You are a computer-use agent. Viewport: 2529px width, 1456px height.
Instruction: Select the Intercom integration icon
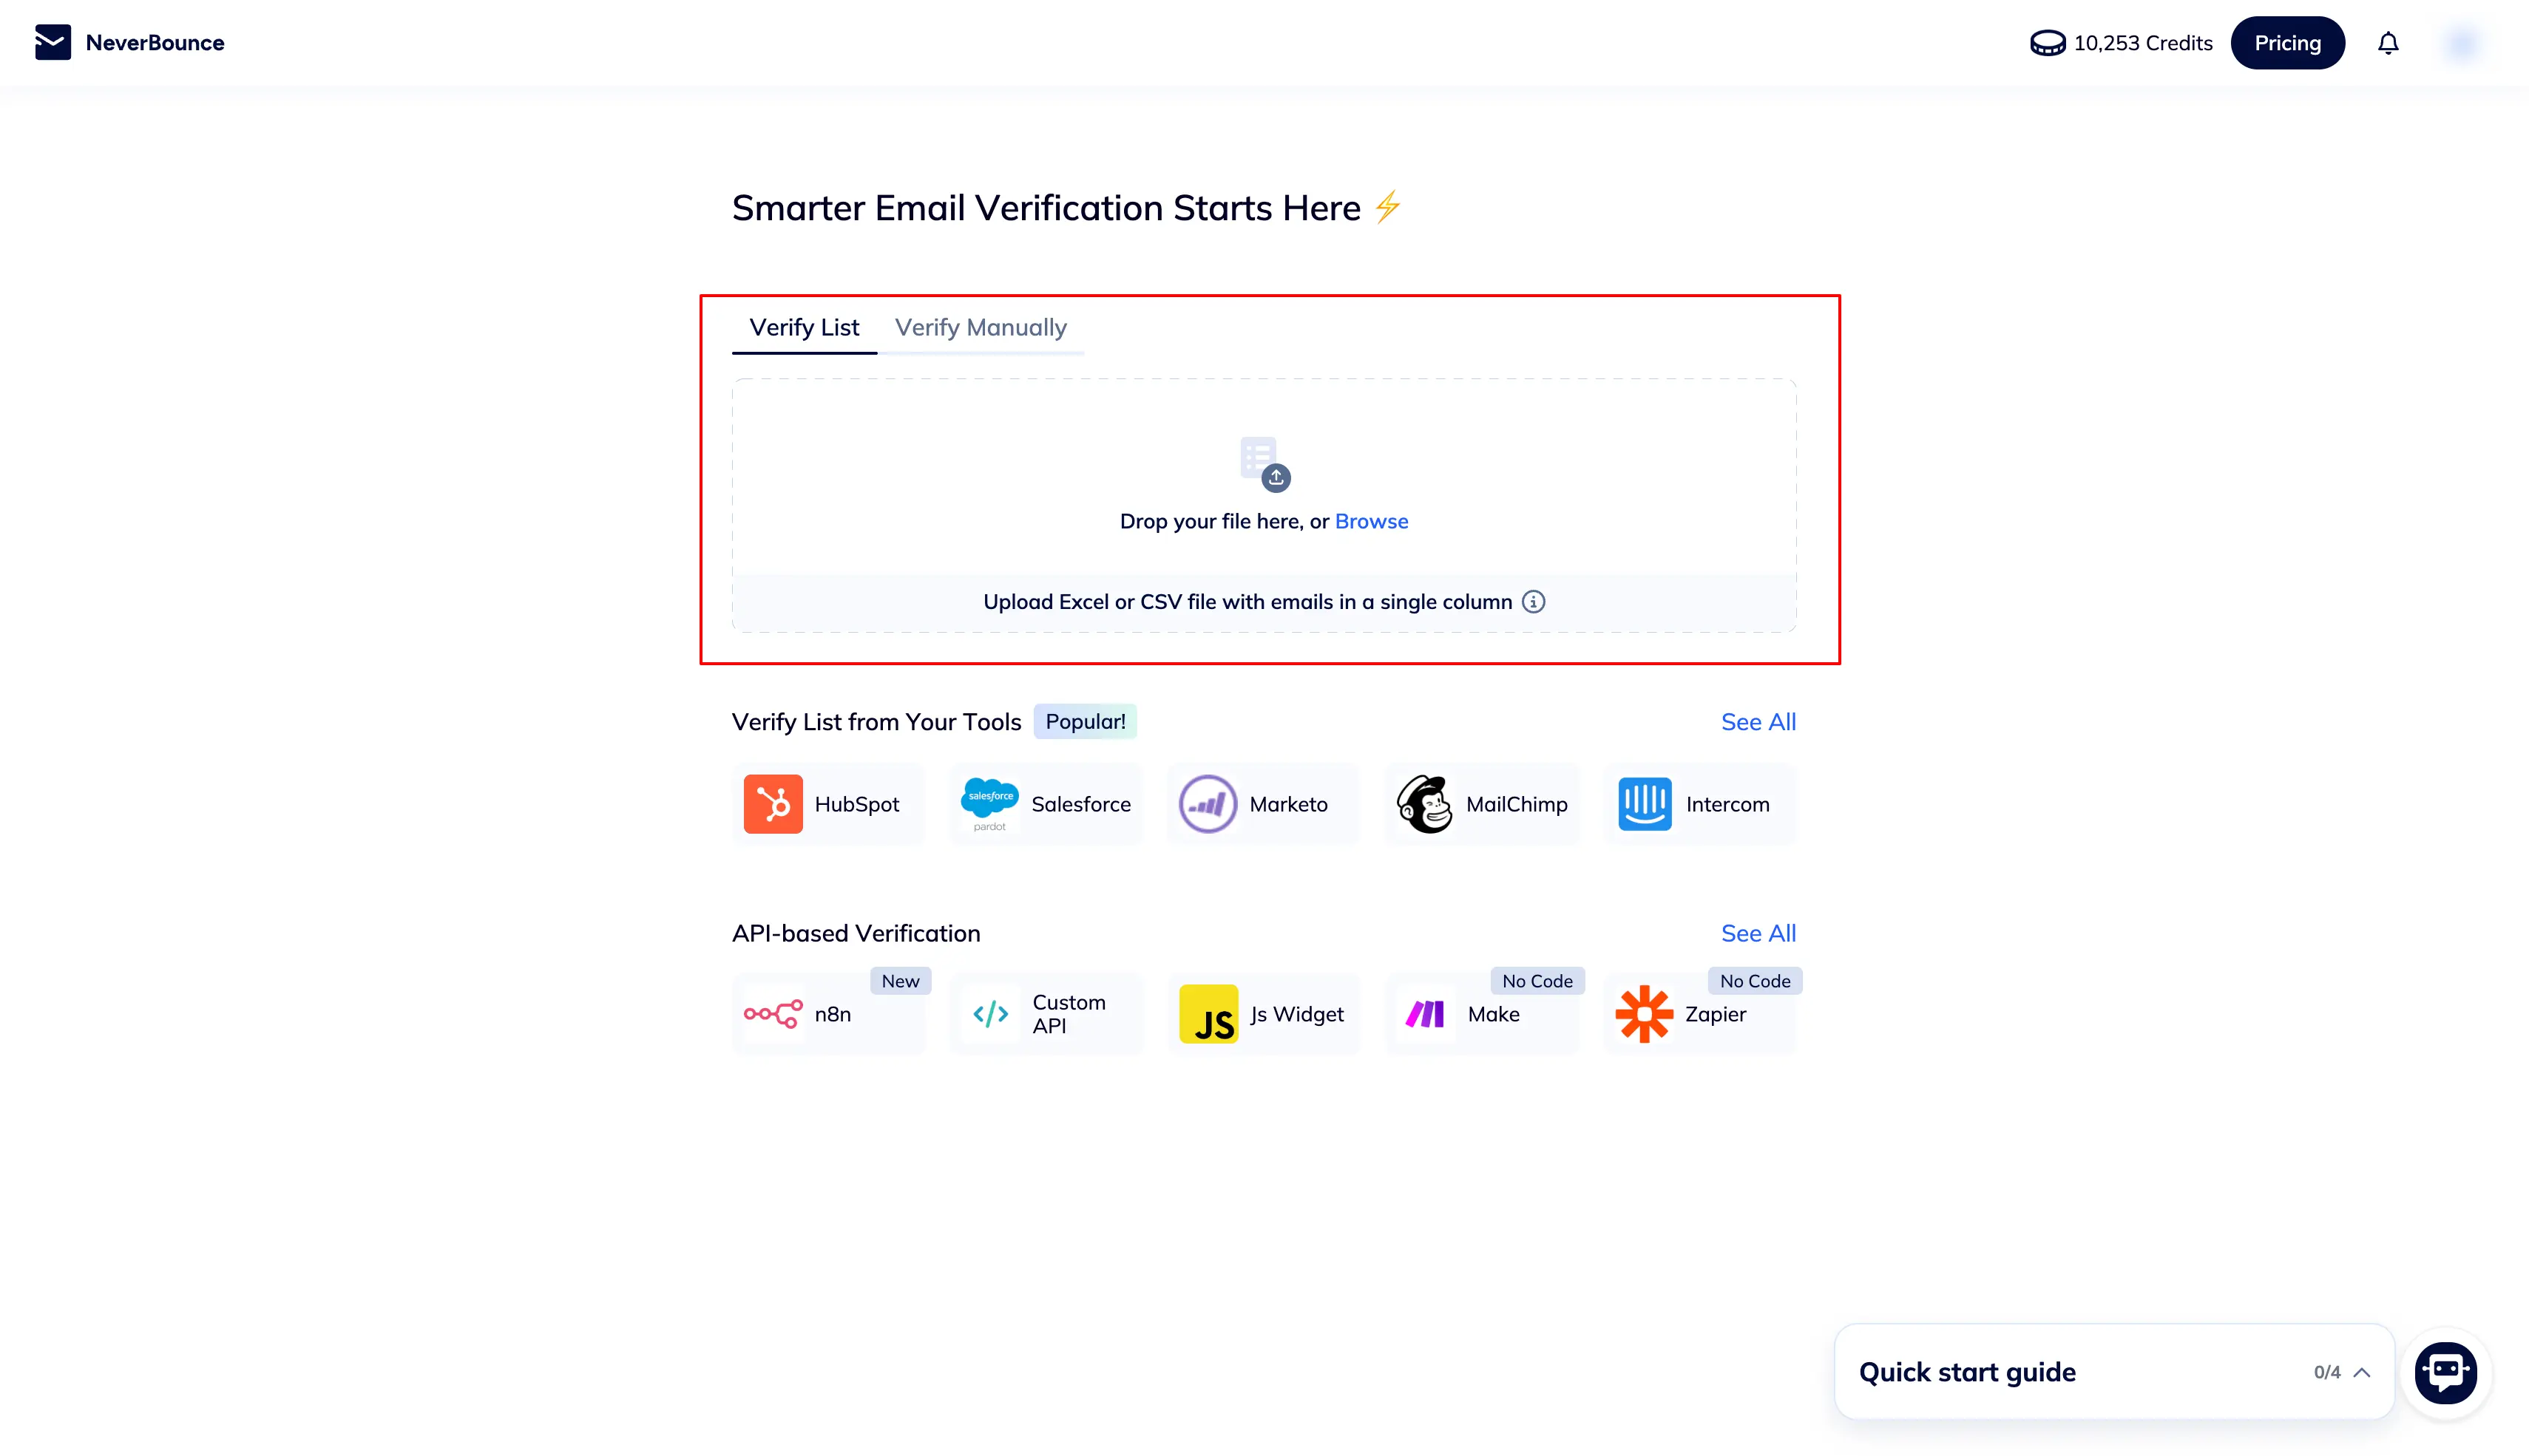(1645, 804)
